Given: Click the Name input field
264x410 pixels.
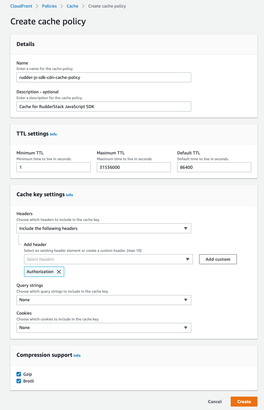Looking at the screenshot, I should (104, 78).
